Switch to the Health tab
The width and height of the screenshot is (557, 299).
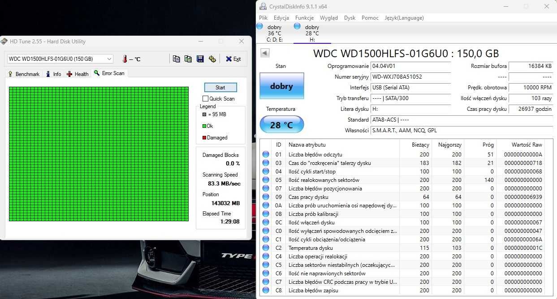[78, 74]
